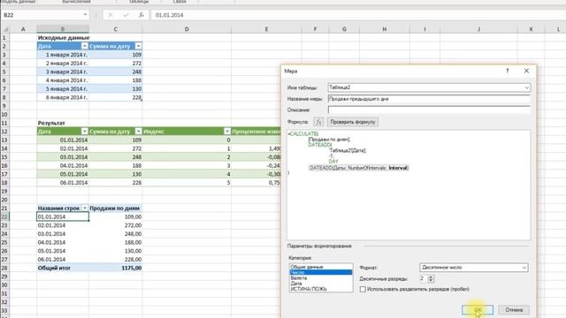This screenshot has width=566, height=318.
Task: Open filter dropdown for Индекс header
Action: (x=227, y=132)
